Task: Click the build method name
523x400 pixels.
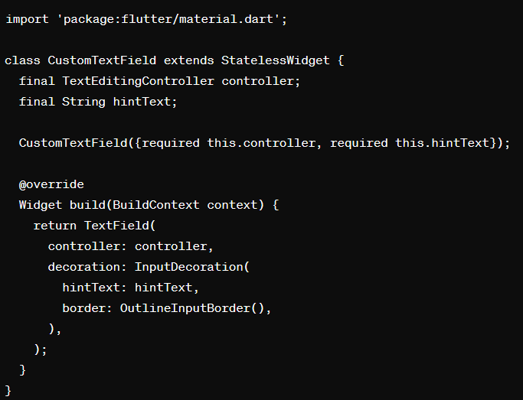Action: (x=87, y=205)
